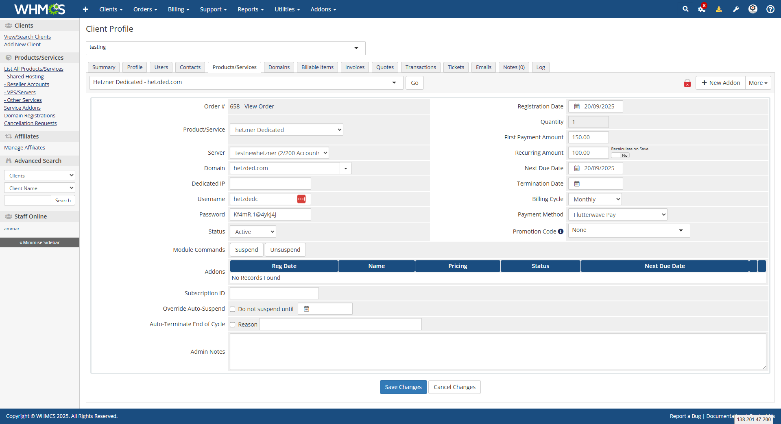Expand the Payment Method dropdown

617,214
